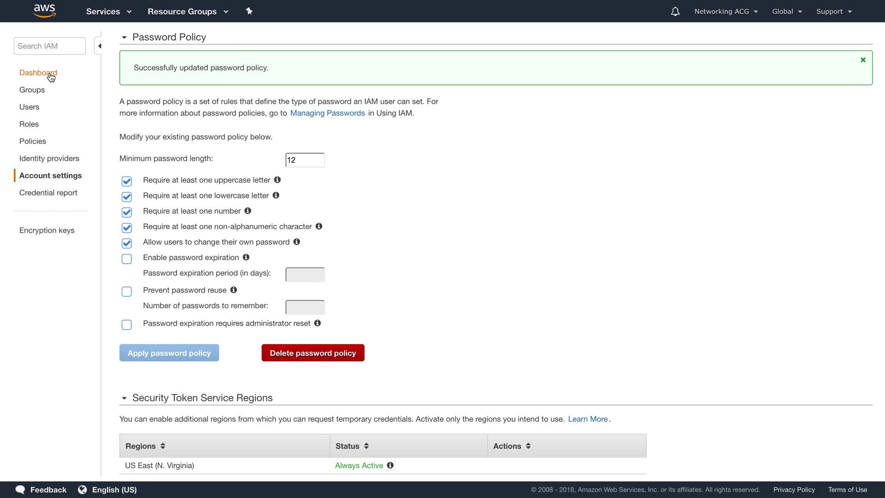This screenshot has height=498, width=885.
Task: Dismiss the success message with green X
Action: click(863, 60)
